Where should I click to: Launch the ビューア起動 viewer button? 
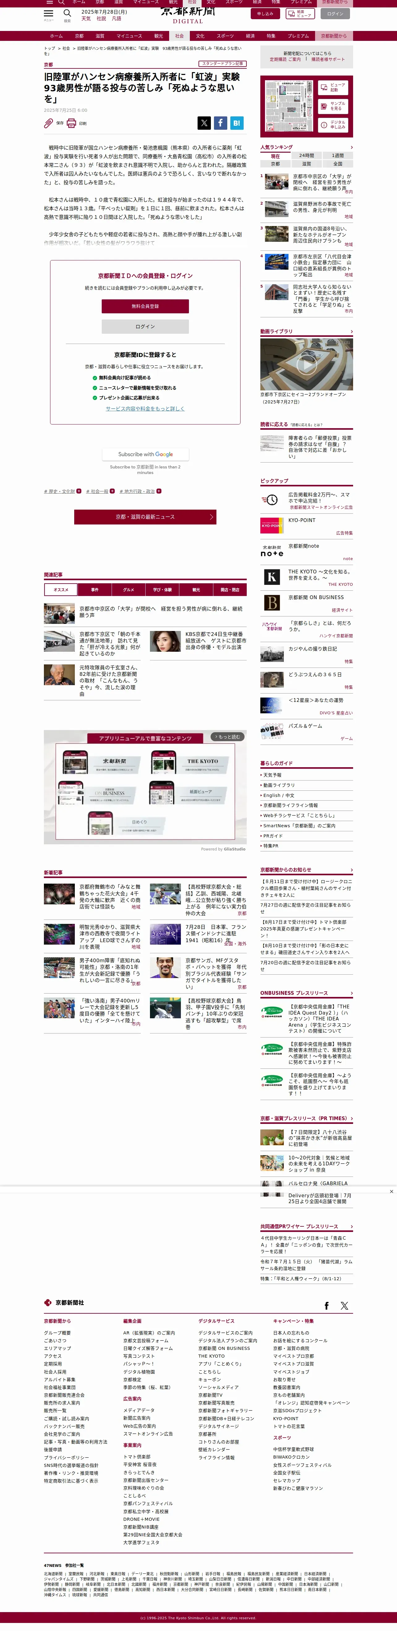332,87
